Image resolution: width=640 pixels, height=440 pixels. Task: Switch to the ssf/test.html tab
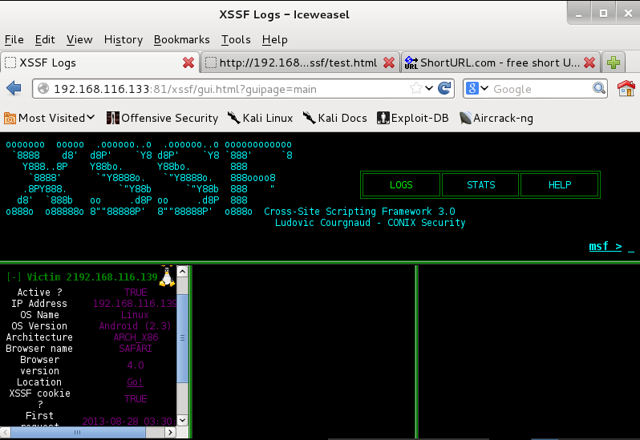(x=297, y=63)
